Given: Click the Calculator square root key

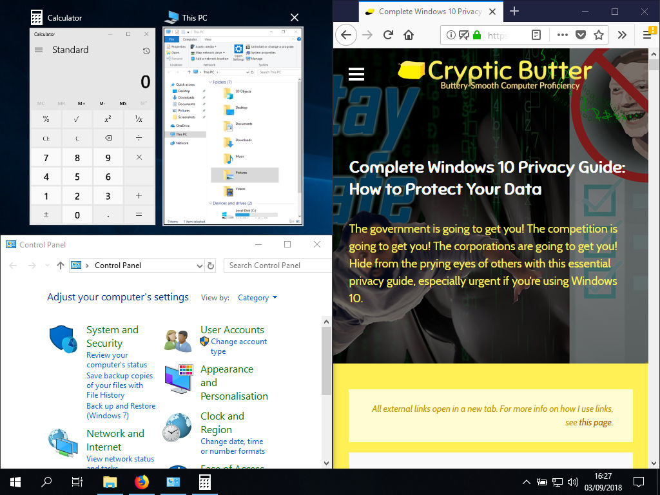Looking at the screenshot, I should click(77, 119).
